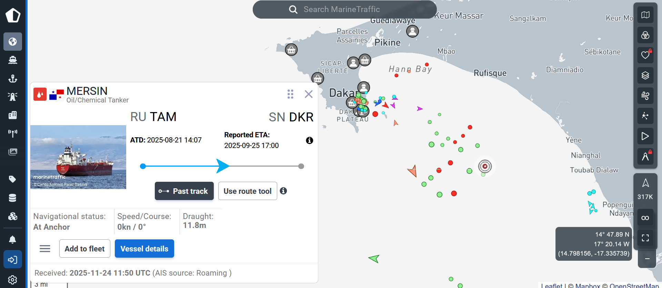Click info icon beside Use route tool

(x=283, y=191)
